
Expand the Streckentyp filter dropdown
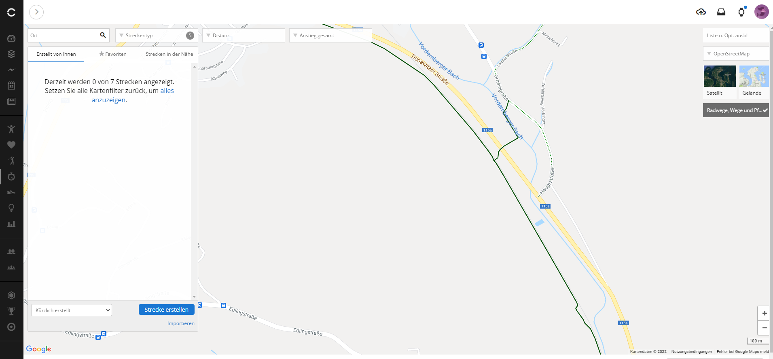point(157,36)
